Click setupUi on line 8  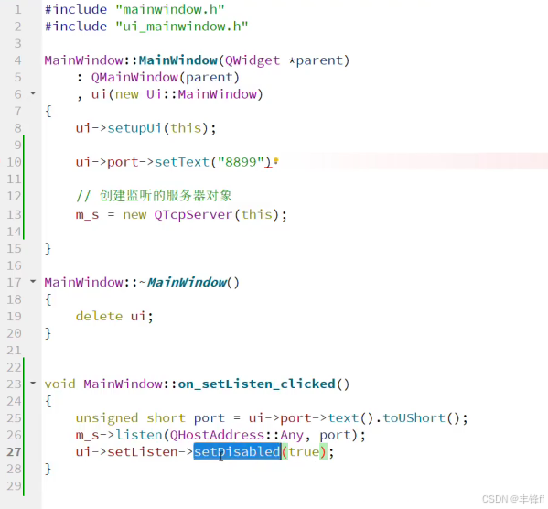pyautogui.click(x=134, y=128)
